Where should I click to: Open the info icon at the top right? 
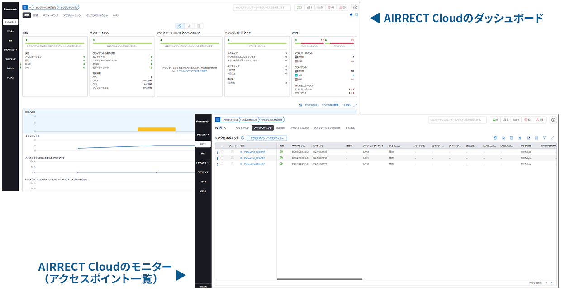point(553,119)
